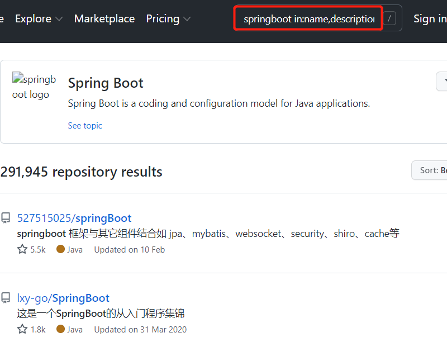Click the Spring Boot topic description text
447x342 pixels.
[x=219, y=103]
